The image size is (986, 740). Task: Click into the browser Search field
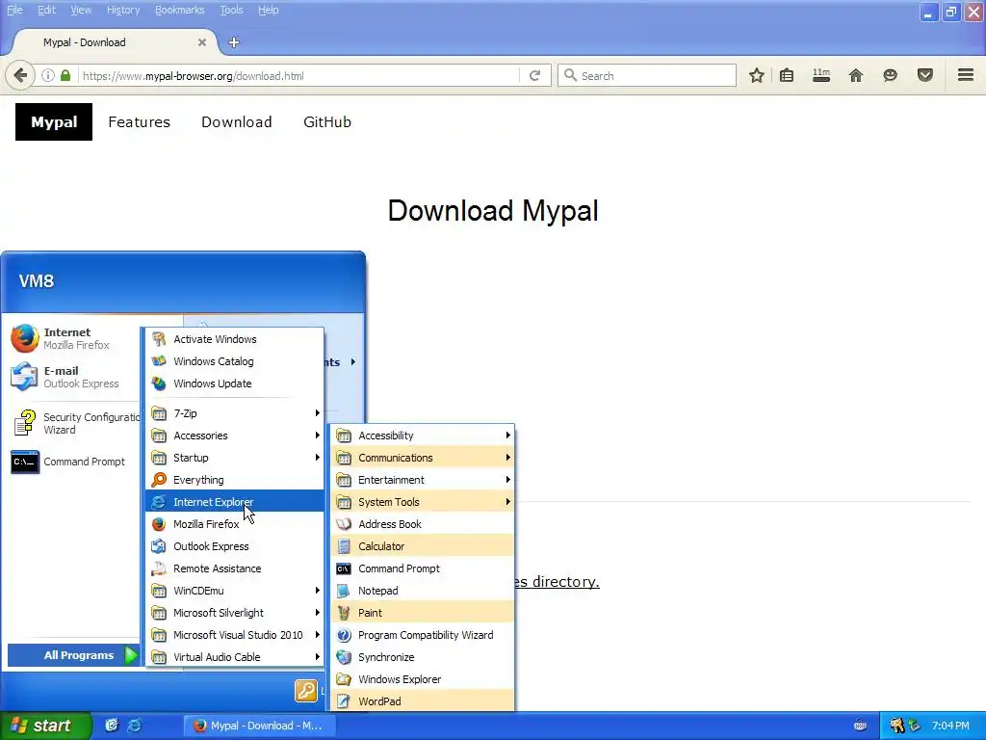tap(646, 75)
